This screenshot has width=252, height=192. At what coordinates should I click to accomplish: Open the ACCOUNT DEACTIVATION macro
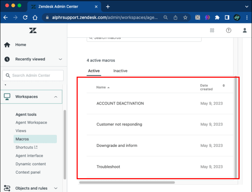click(x=120, y=103)
